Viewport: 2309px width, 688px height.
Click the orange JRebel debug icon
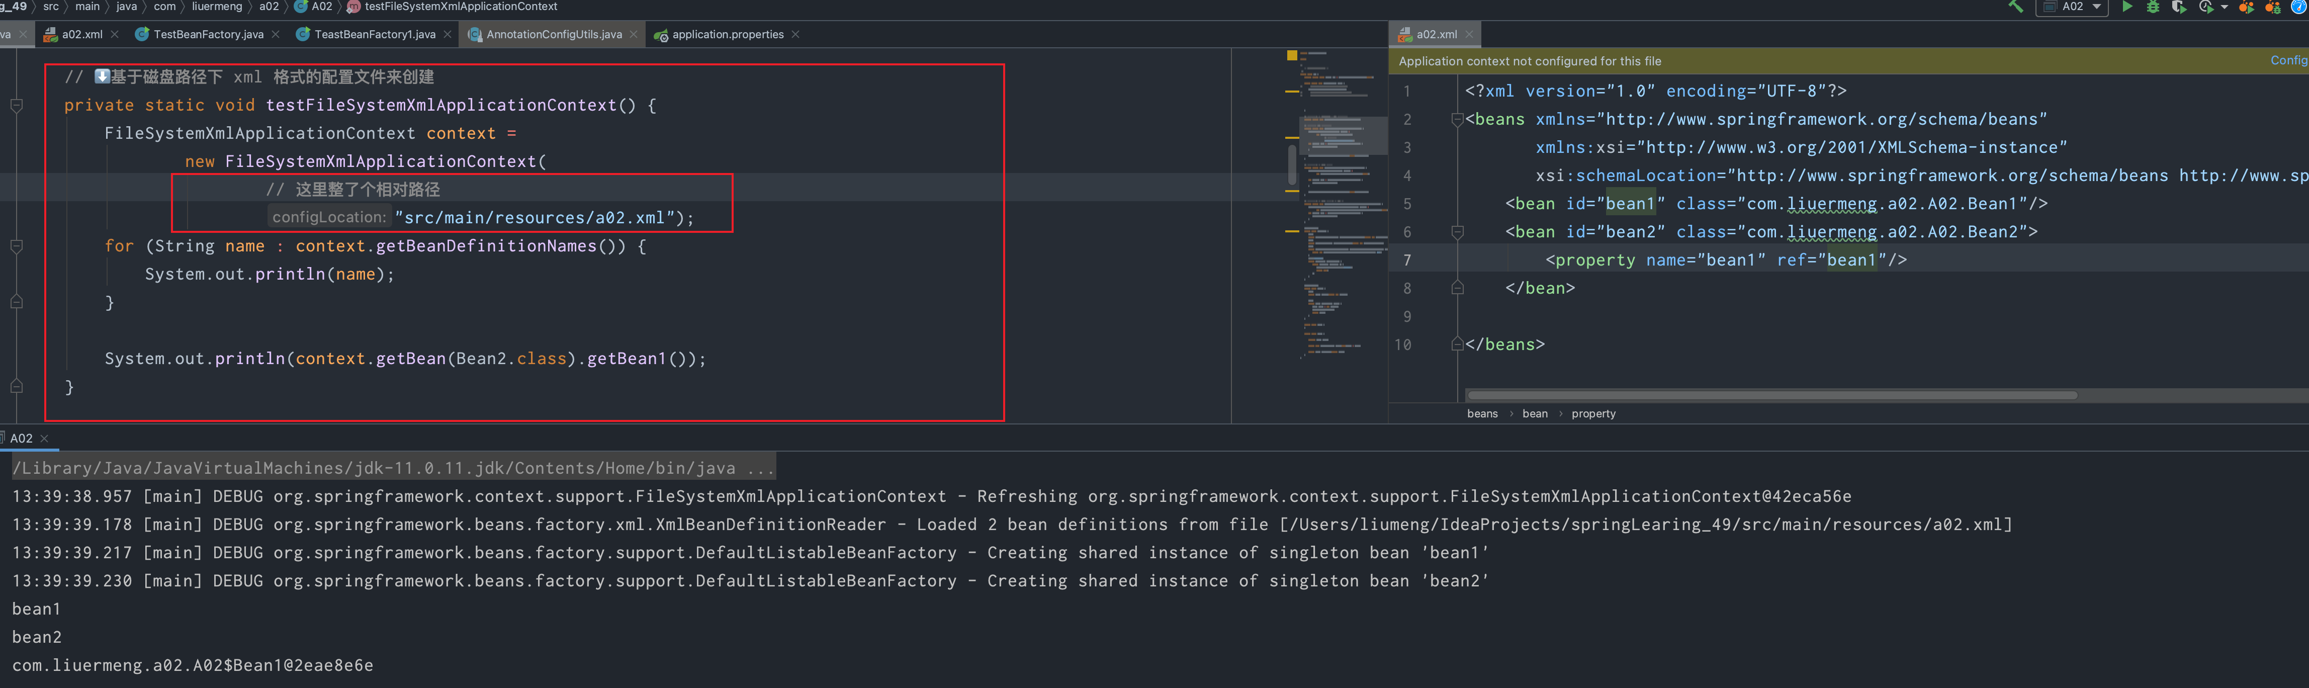coord(2272,6)
